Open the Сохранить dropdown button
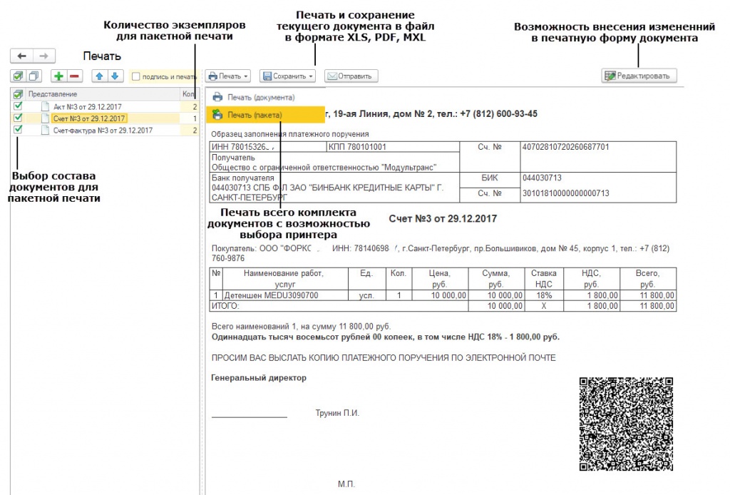This screenshot has height=495, width=730. (x=288, y=76)
